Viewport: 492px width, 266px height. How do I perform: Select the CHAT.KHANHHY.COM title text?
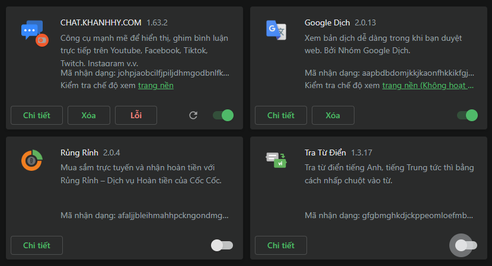(x=101, y=22)
